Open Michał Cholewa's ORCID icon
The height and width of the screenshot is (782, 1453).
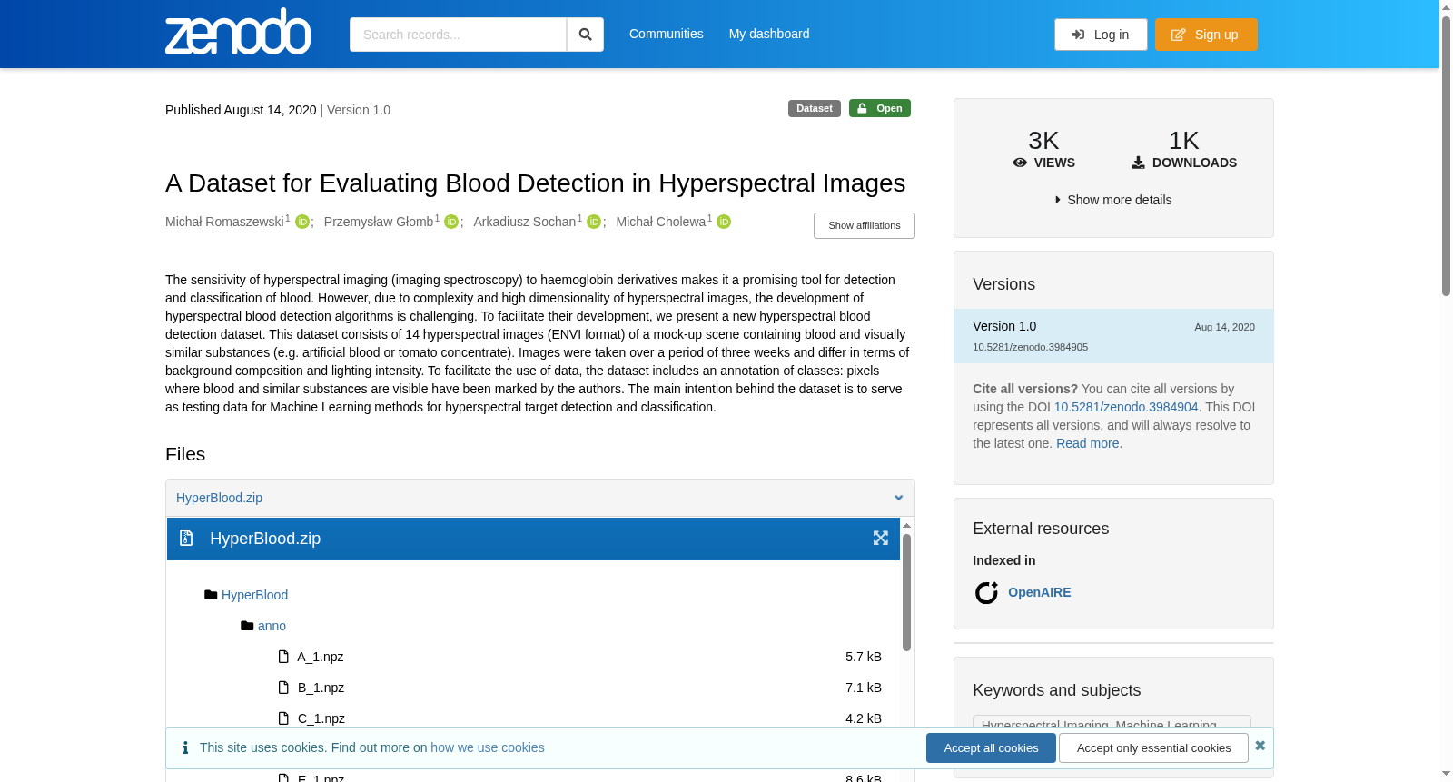(x=724, y=222)
